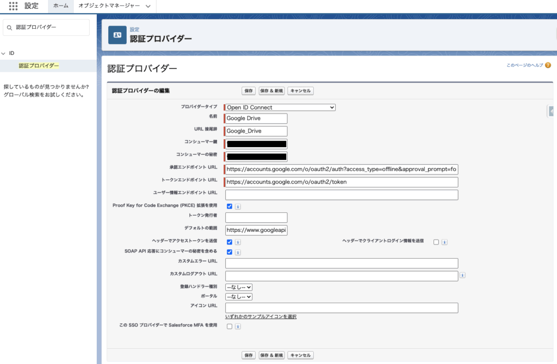Click the search magnifier icon in Quick Find
Screen dimensions: 557x364
click(x=10, y=27)
